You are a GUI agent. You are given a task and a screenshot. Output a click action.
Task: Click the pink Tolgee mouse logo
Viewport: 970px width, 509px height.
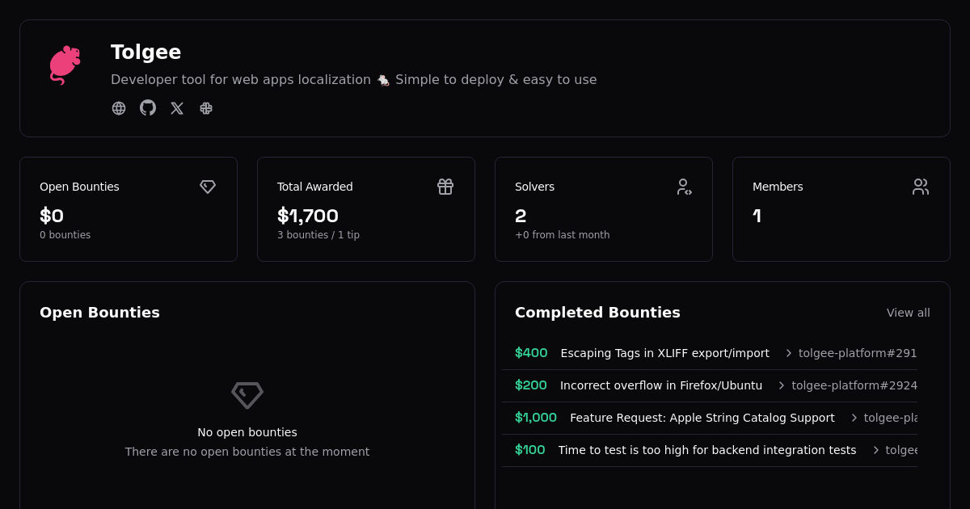tap(65, 65)
